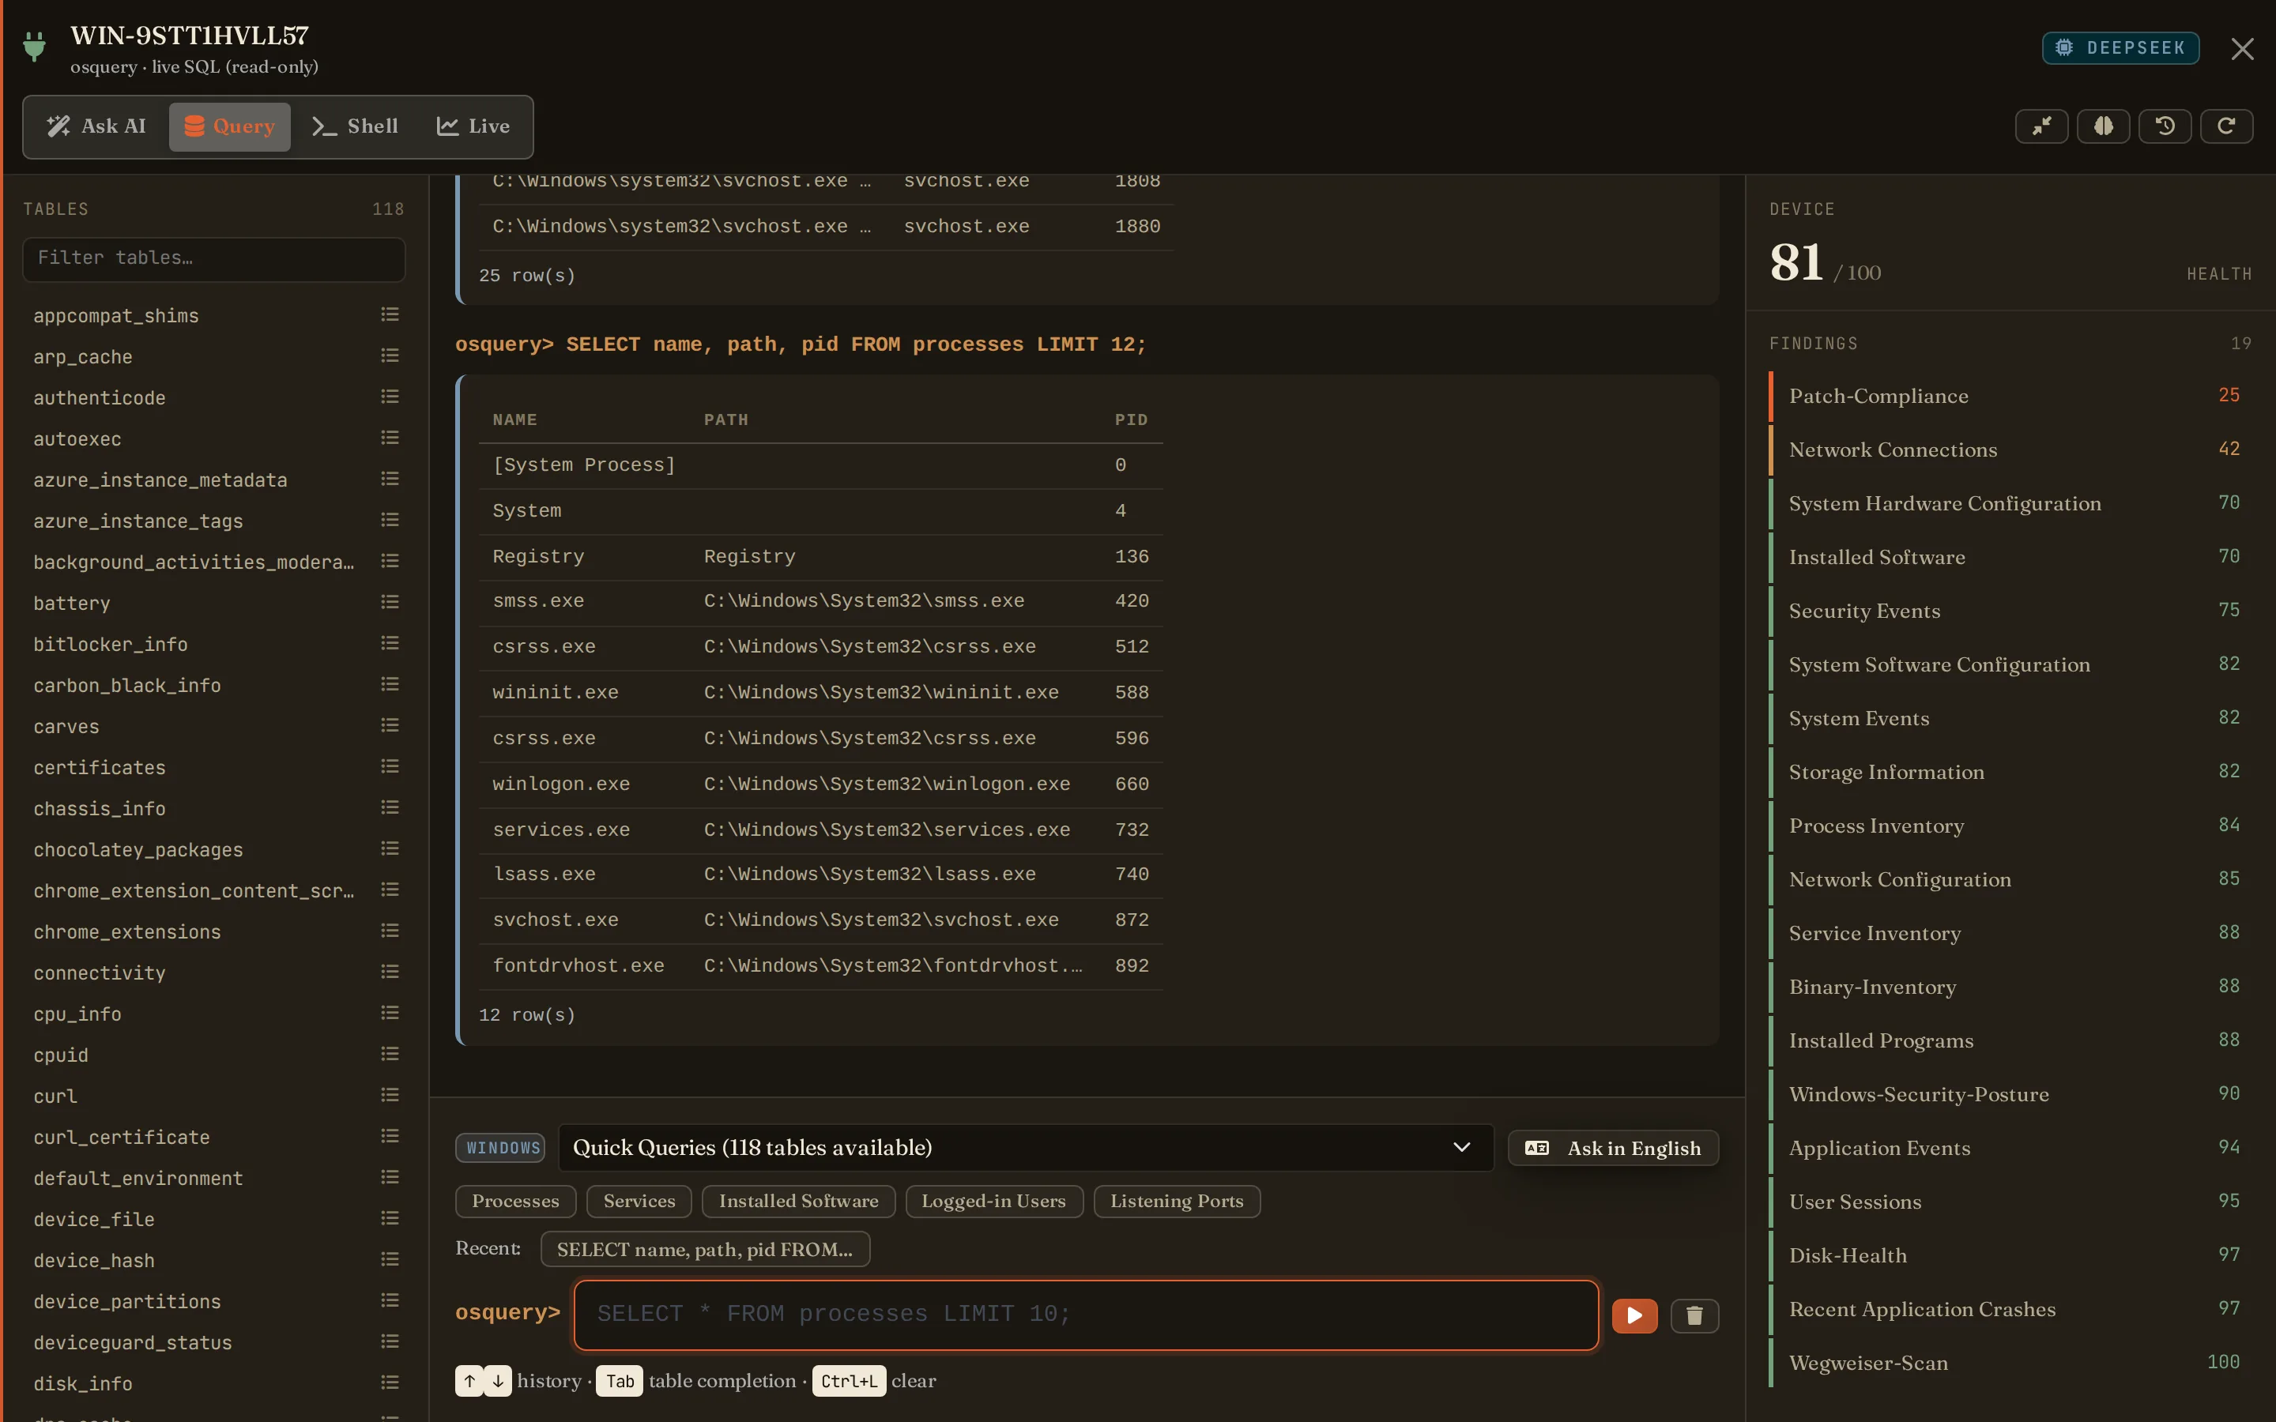Click the osquery SQL input field
This screenshot has width=2276, height=1422.
click(1087, 1315)
